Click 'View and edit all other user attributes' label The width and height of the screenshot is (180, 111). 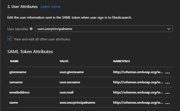[x=42, y=39]
